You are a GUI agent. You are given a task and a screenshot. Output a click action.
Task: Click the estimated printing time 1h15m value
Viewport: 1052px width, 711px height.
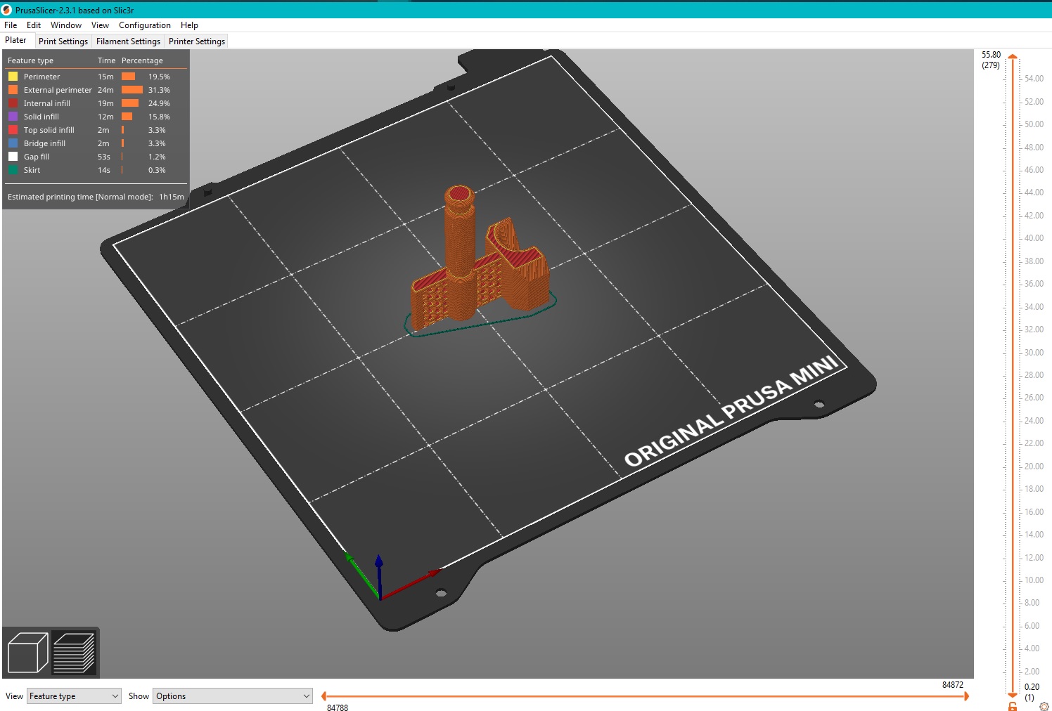[172, 197]
